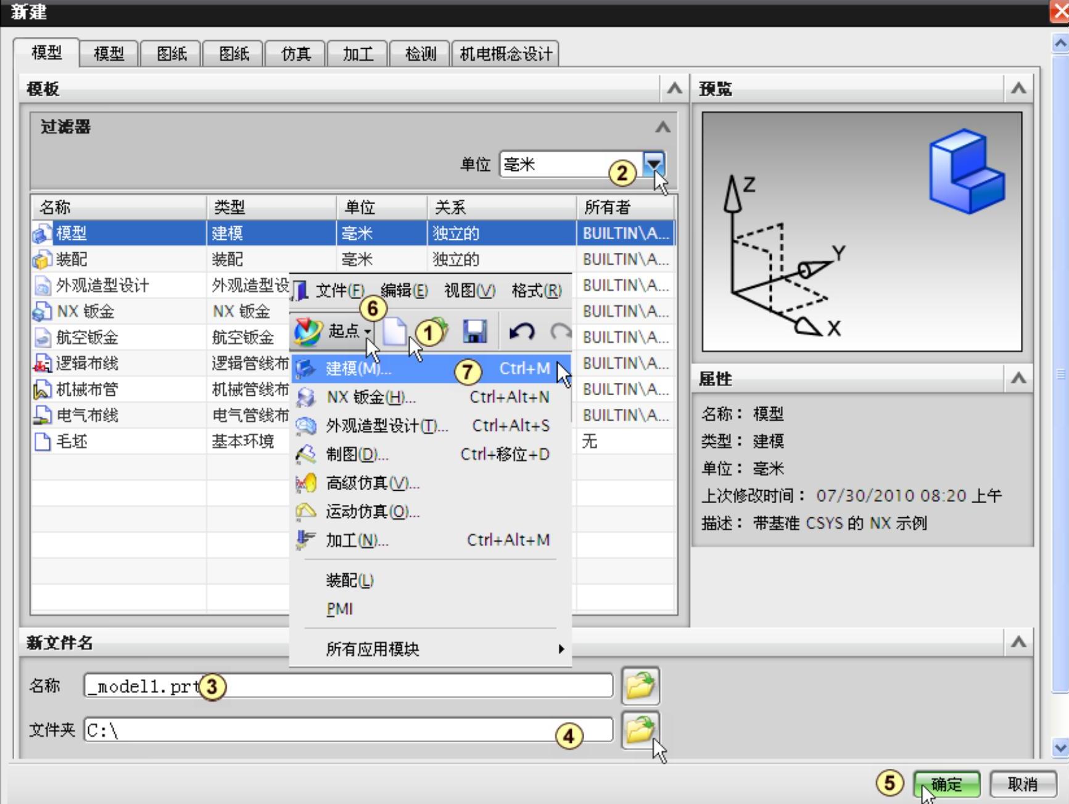Sort by the 所有者 column header
Image resolution: width=1069 pixels, height=804 pixels.
point(626,207)
